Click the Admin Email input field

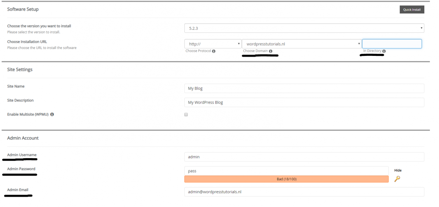tap(304, 192)
